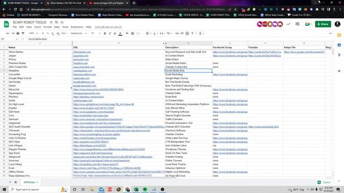Click the taskbar search box
Screen dimensions: 344x193
[x=39, y=189]
